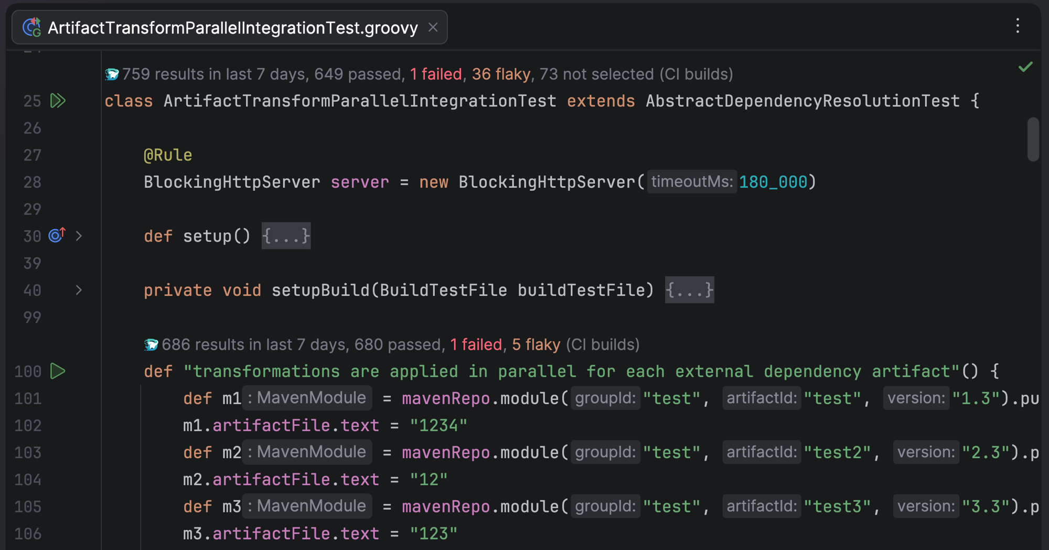The height and width of the screenshot is (550, 1049).
Task: Click the editor vertical scrollbar thumb
Action: coord(1033,139)
